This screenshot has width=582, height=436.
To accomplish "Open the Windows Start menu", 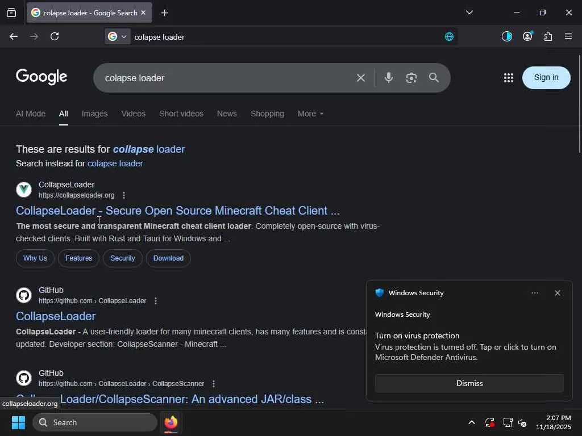I will click(x=18, y=422).
